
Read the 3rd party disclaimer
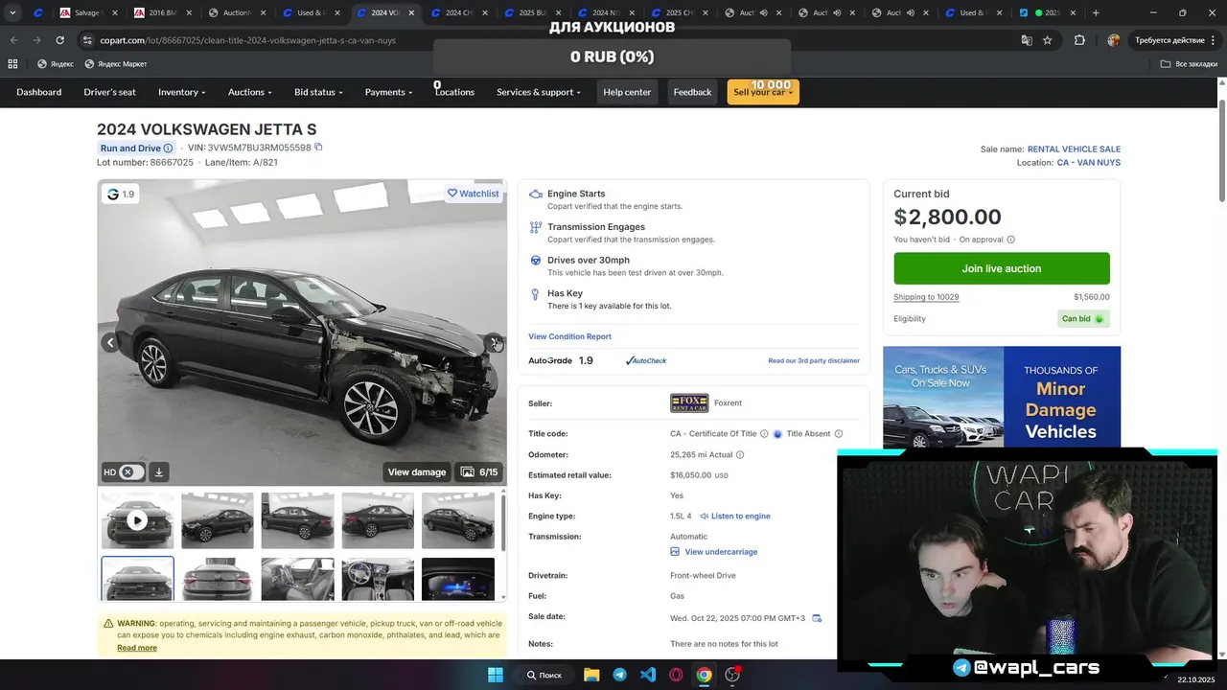pyautogui.click(x=814, y=360)
